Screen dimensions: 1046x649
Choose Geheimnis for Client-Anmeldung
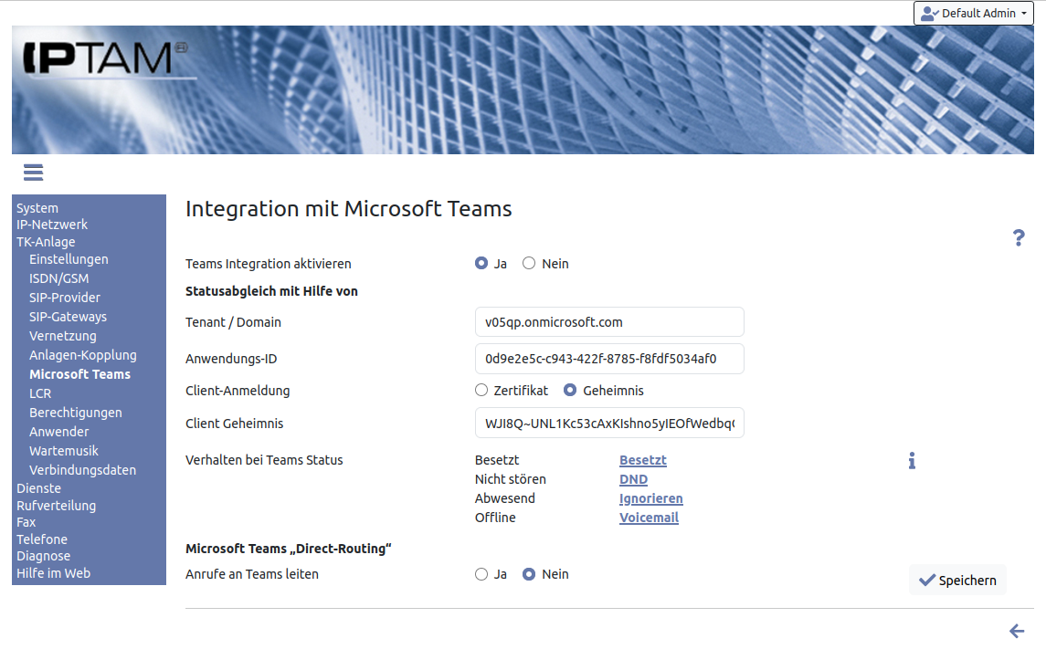[570, 391]
